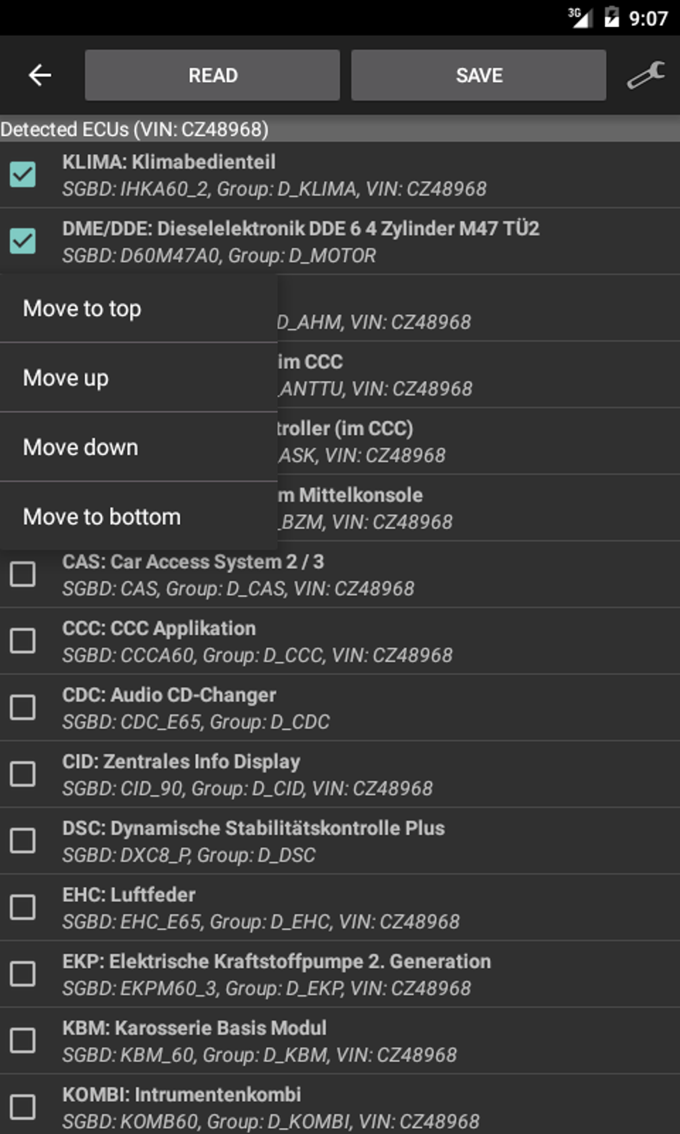Tap the battery status icon
Image resolution: width=680 pixels, height=1134 pixels.
[x=611, y=17]
